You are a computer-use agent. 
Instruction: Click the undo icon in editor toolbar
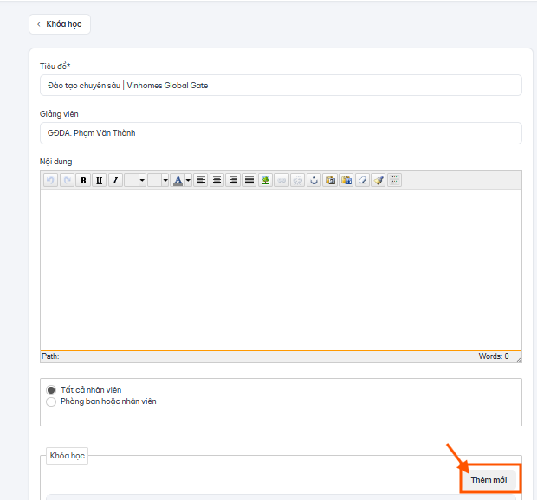pyautogui.click(x=50, y=180)
